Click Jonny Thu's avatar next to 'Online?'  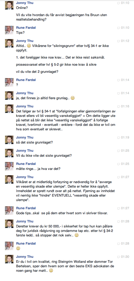click(9, 5)
